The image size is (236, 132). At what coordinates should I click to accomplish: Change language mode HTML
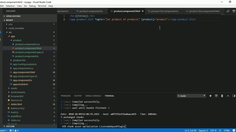coord(226,131)
